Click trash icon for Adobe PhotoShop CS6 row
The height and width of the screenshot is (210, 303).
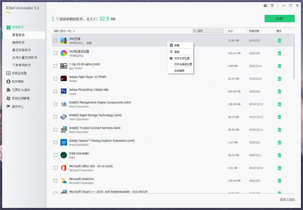(279, 91)
